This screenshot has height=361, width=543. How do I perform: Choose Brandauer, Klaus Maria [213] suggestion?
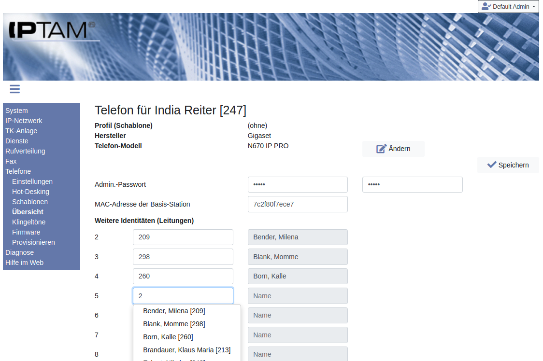[x=186, y=350]
